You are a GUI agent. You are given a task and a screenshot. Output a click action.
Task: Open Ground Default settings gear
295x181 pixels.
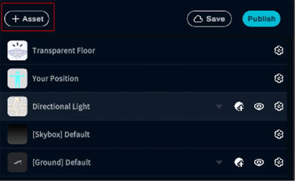tap(279, 163)
